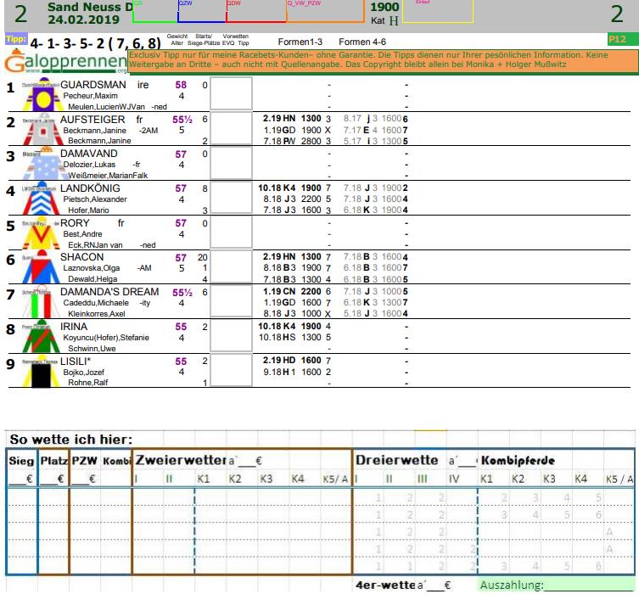Click the green P12 badge

coord(622,39)
